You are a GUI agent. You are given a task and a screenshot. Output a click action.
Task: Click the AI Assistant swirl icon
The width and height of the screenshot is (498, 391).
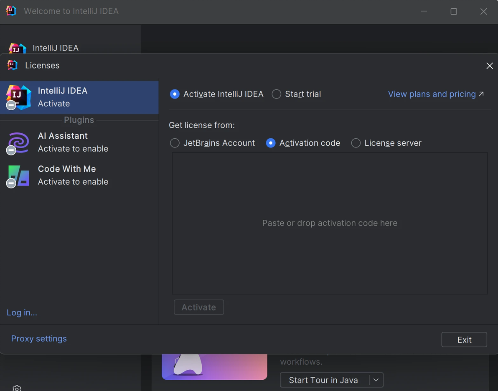19,142
